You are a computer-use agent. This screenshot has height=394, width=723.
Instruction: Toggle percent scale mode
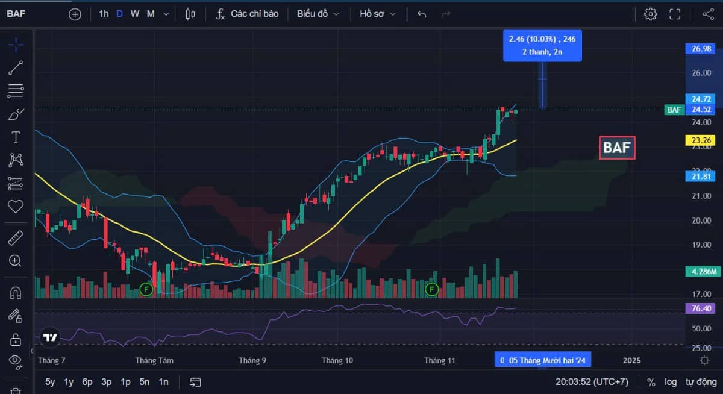coord(651,382)
